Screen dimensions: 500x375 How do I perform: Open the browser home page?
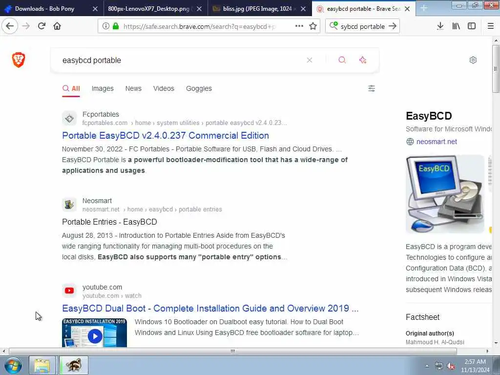57,26
